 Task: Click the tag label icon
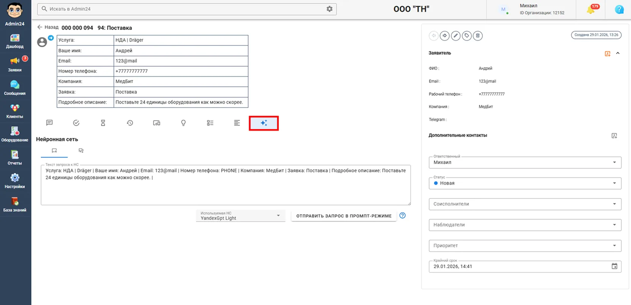pyautogui.click(x=467, y=36)
